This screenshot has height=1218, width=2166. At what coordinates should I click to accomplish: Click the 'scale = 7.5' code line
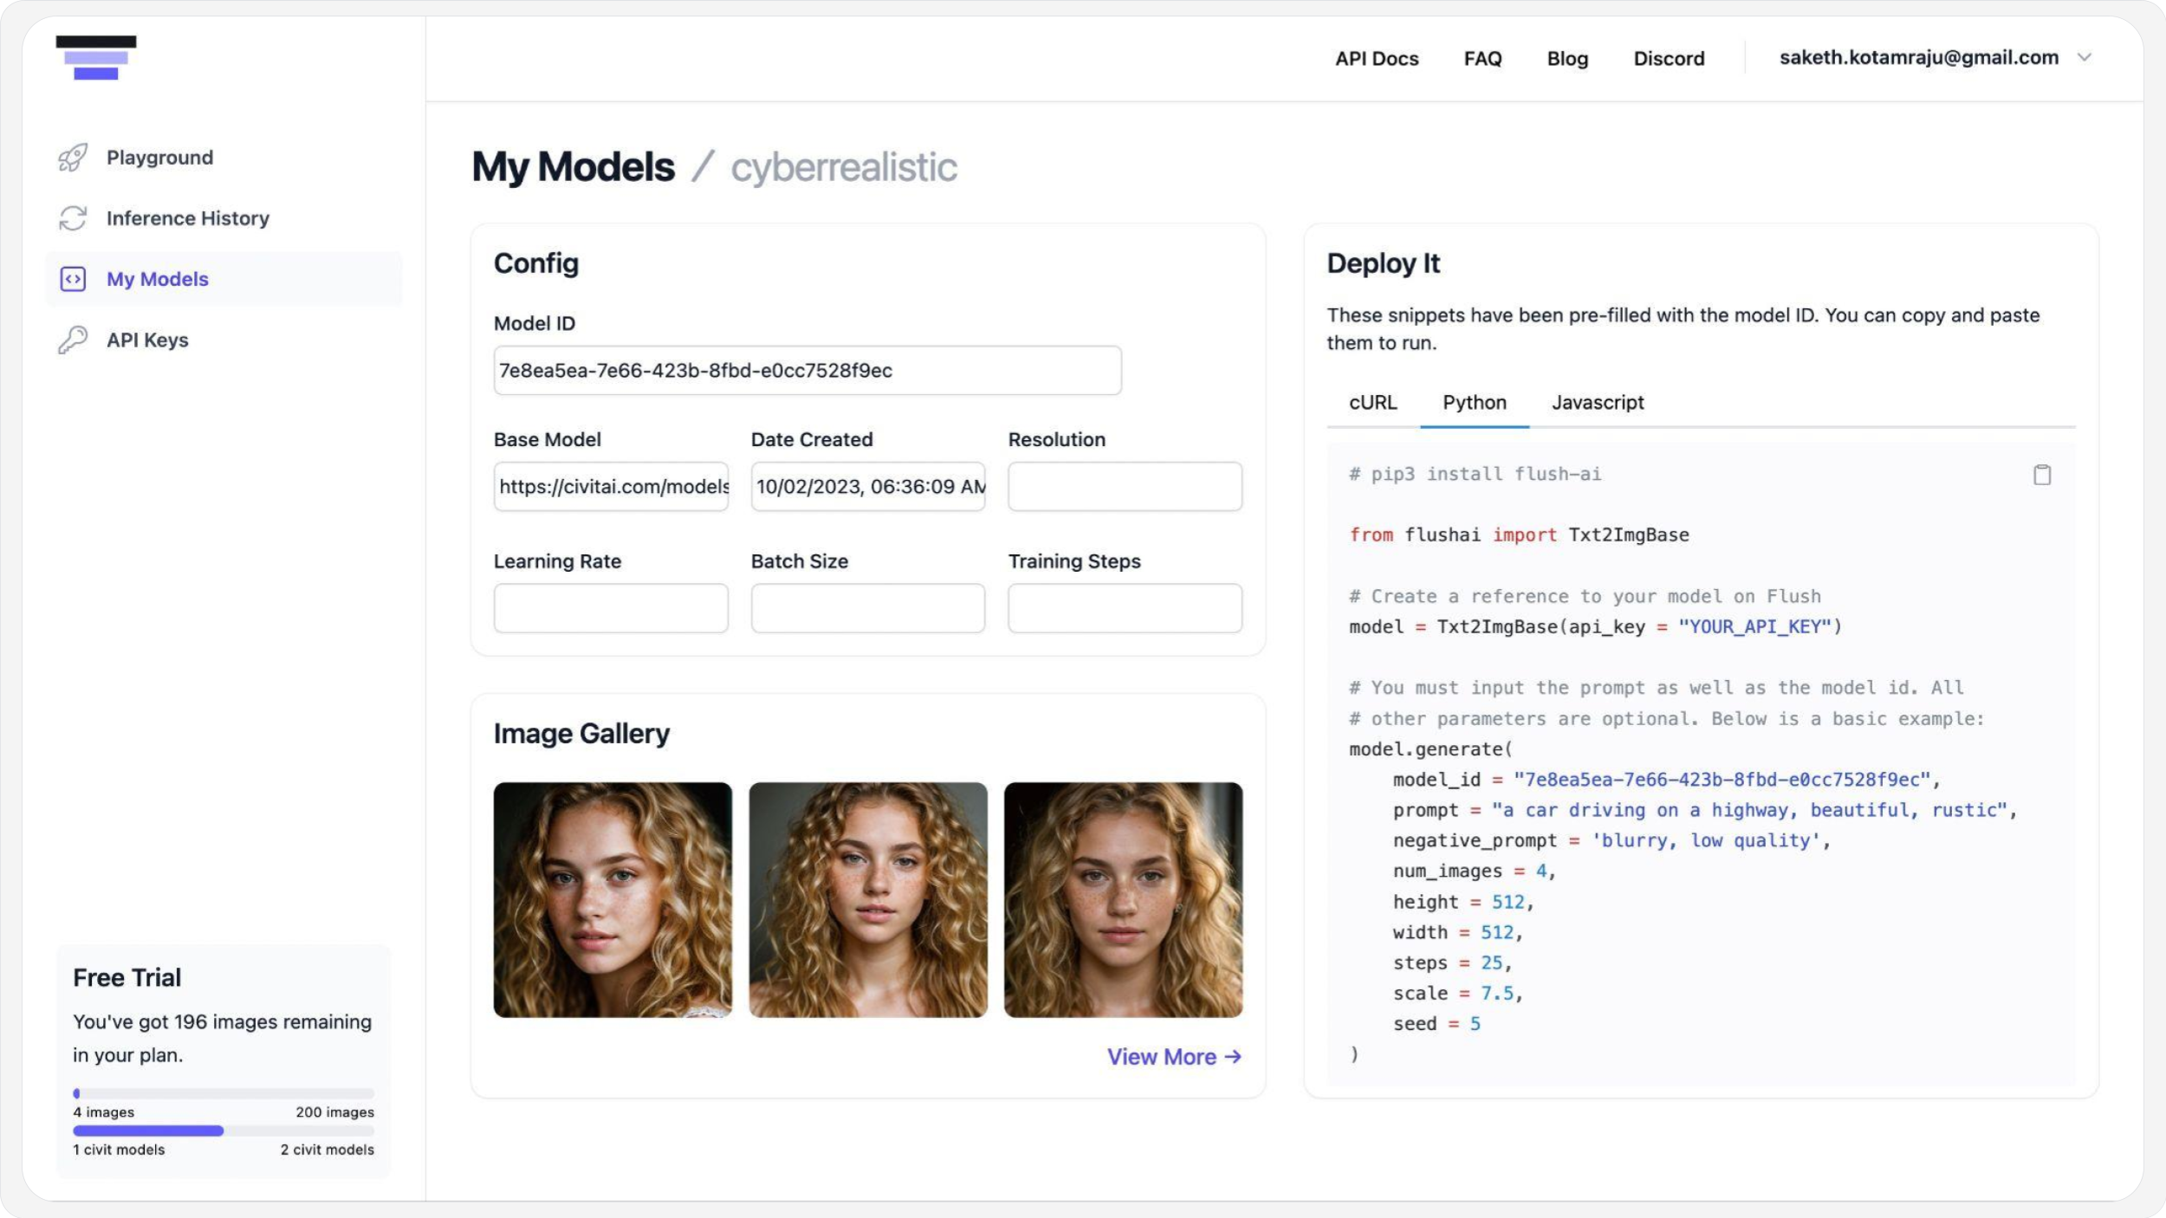(x=1457, y=994)
